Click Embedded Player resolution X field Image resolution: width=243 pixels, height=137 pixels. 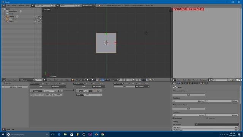(x=189, y=101)
